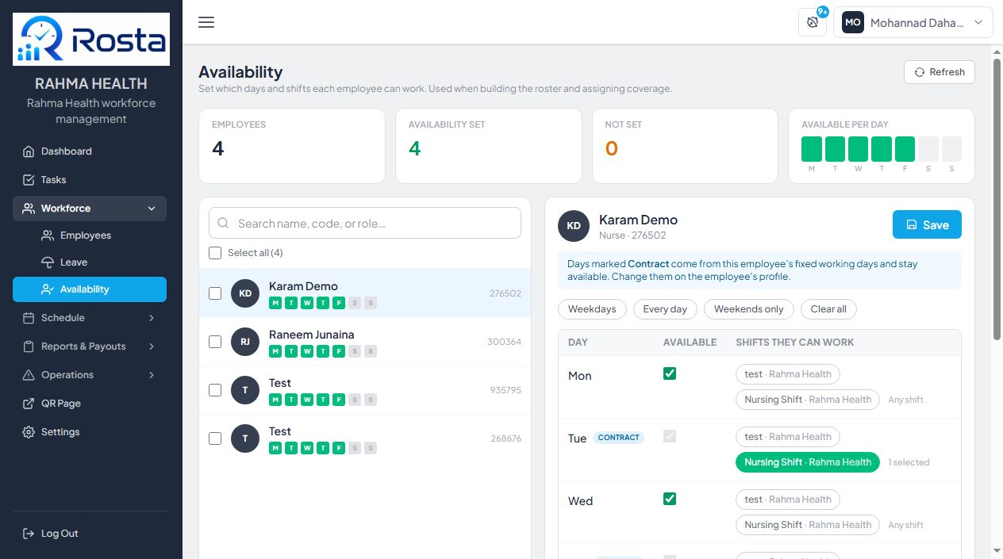Open Dashboard in sidebar
Screen dimensions: 1003x559
(90, 151)
